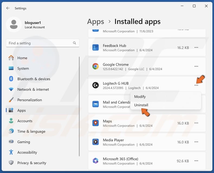Choose Modify in the context menu

140,97
